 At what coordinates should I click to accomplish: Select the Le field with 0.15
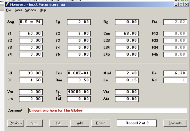click(127, 80)
